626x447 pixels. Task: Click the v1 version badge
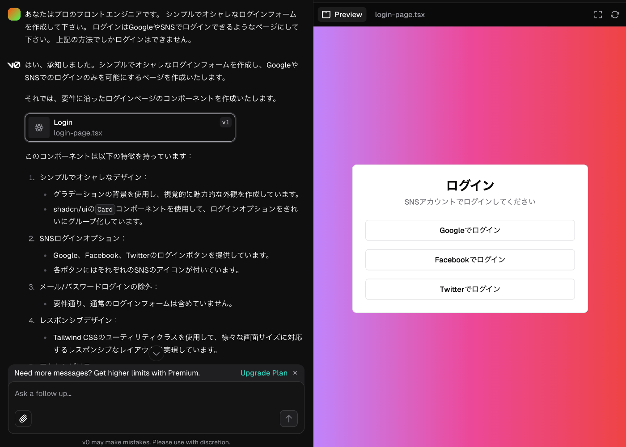point(226,122)
